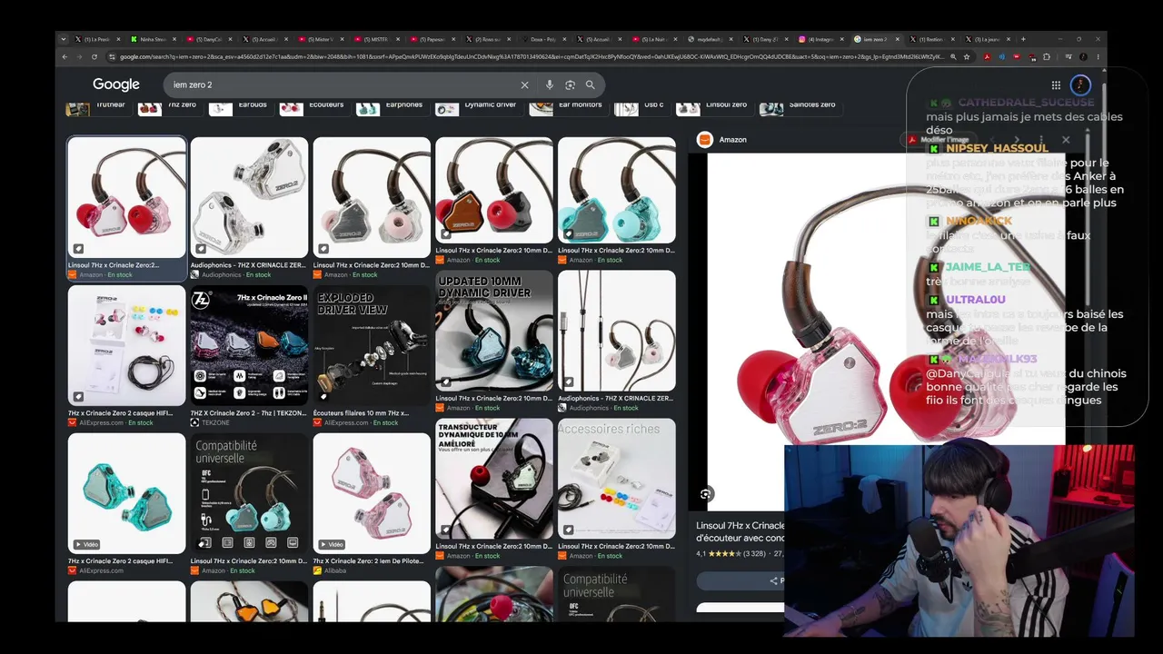Go to the Google home logo
Viewport: 1163px width, 654px height.
(116, 84)
